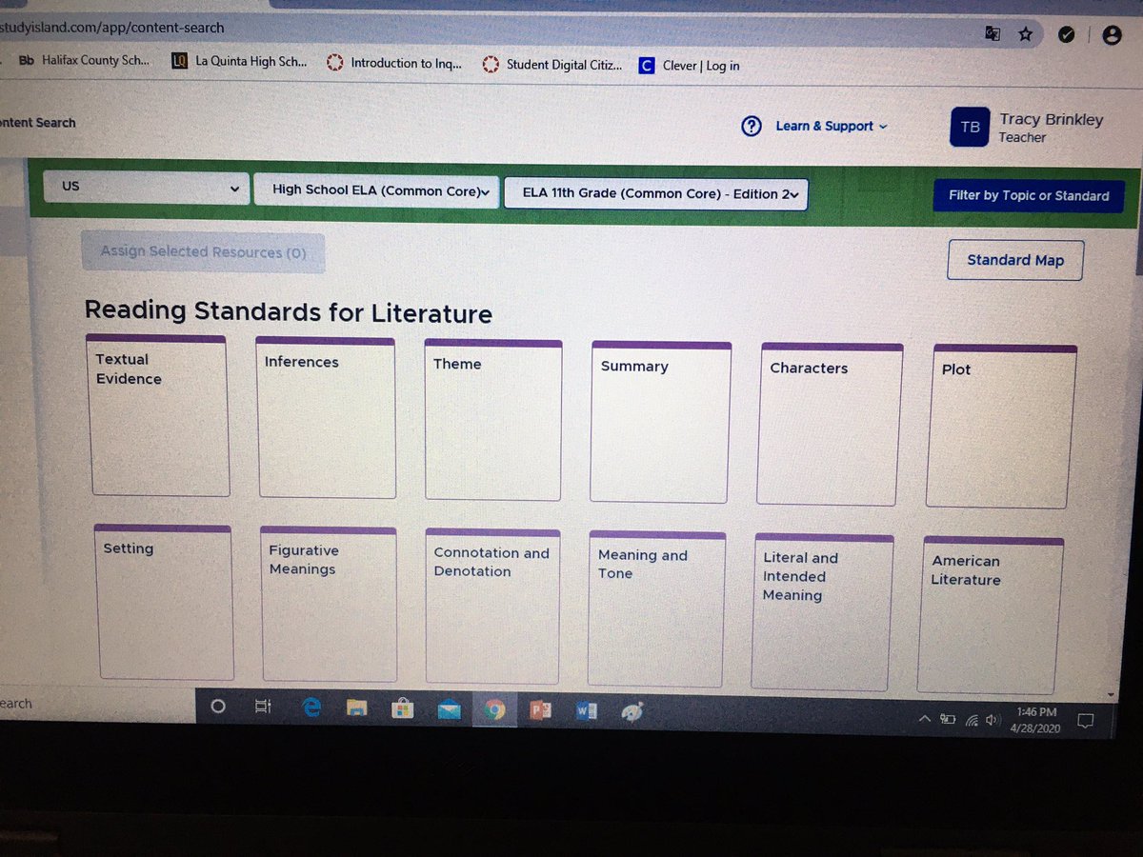1143x857 pixels.
Task: Switch to Chrome in the taskbar
Action: click(x=494, y=710)
